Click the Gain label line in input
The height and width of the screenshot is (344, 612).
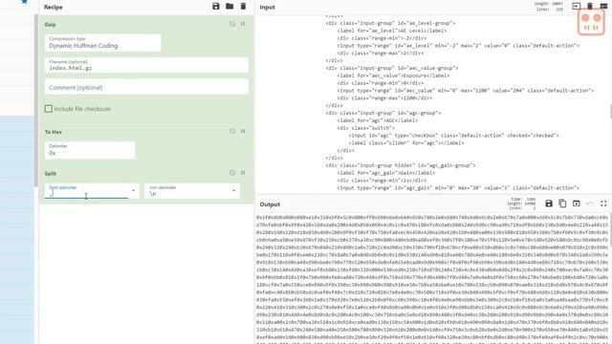(x=386, y=173)
